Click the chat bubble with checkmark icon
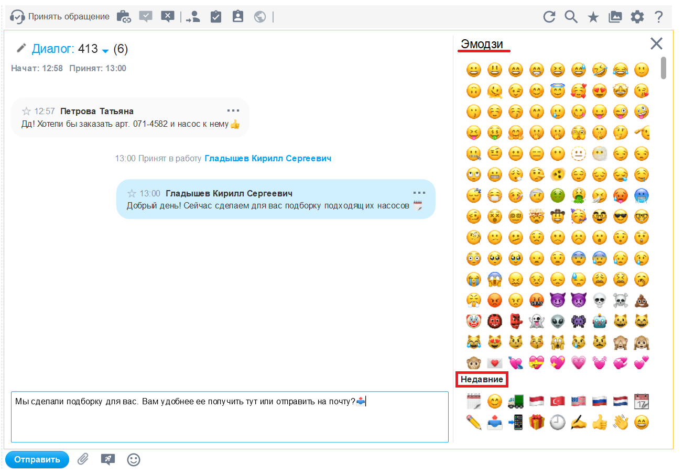This screenshot has width=684, height=475. [146, 17]
